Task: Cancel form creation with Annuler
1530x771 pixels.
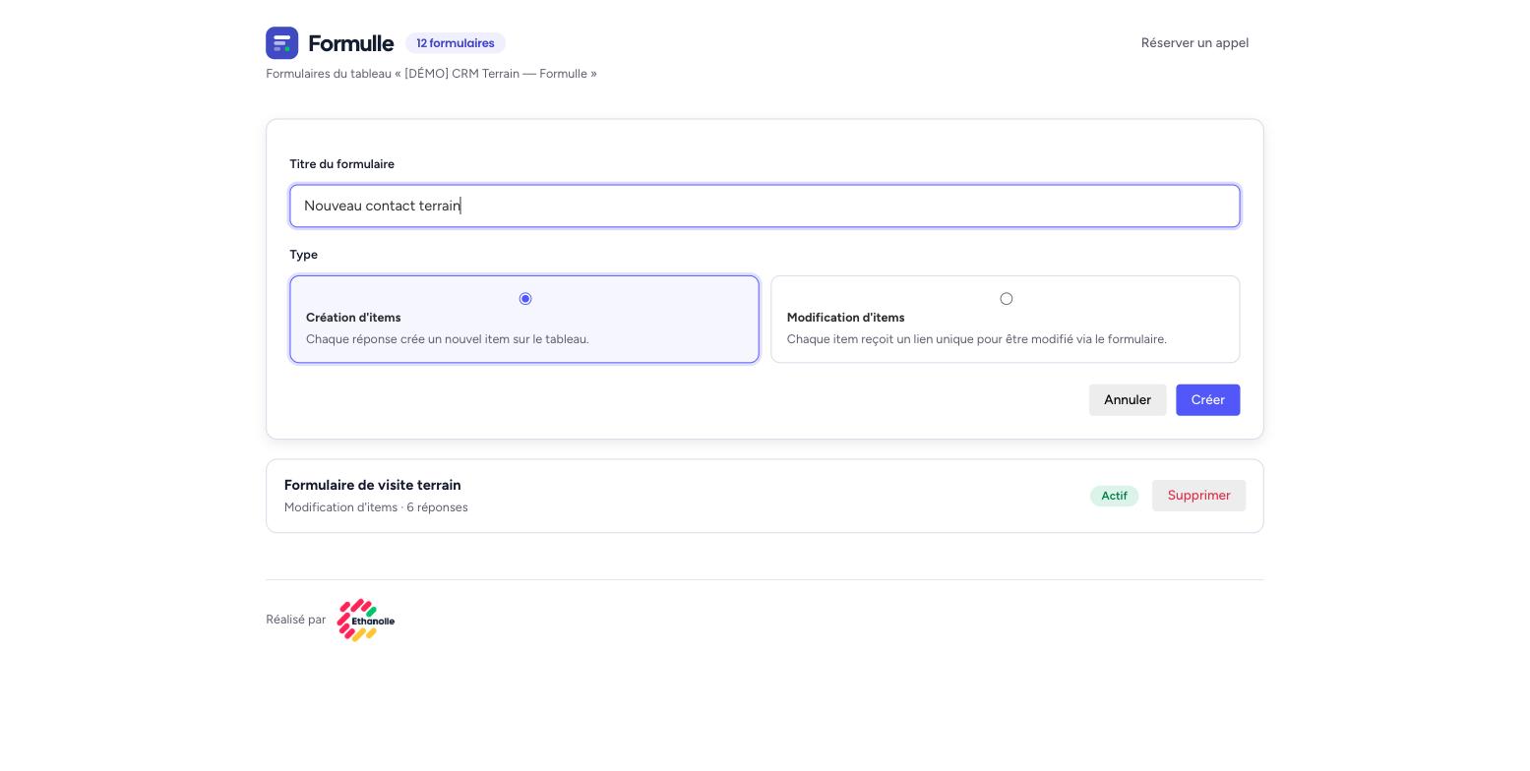Action: [1128, 400]
